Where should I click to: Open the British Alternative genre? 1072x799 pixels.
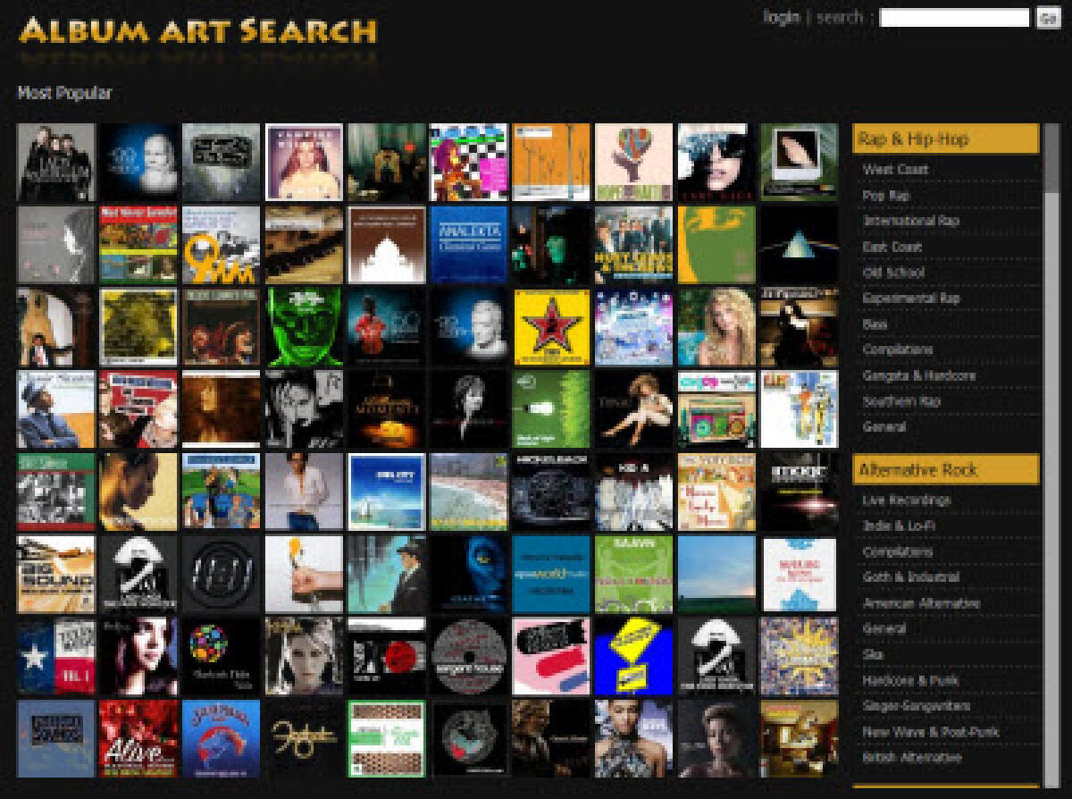pyautogui.click(x=912, y=758)
